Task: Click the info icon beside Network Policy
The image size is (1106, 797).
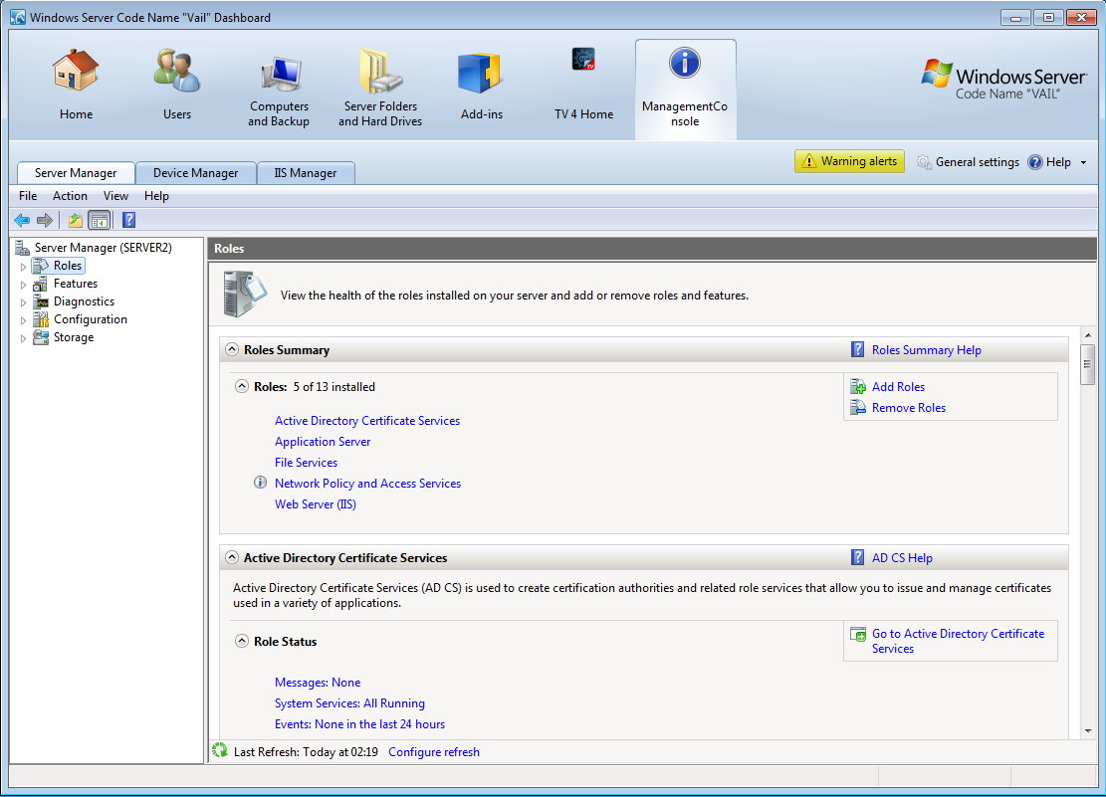Action: pos(260,484)
